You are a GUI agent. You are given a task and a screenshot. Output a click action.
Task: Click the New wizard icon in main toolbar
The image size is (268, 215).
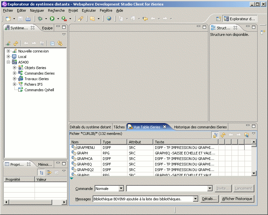(x=8, y=19)
